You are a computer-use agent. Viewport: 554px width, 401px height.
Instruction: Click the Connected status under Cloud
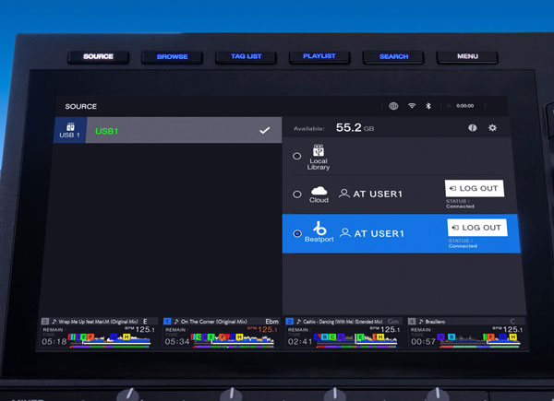pyautogui.click(x=460, y=206)
